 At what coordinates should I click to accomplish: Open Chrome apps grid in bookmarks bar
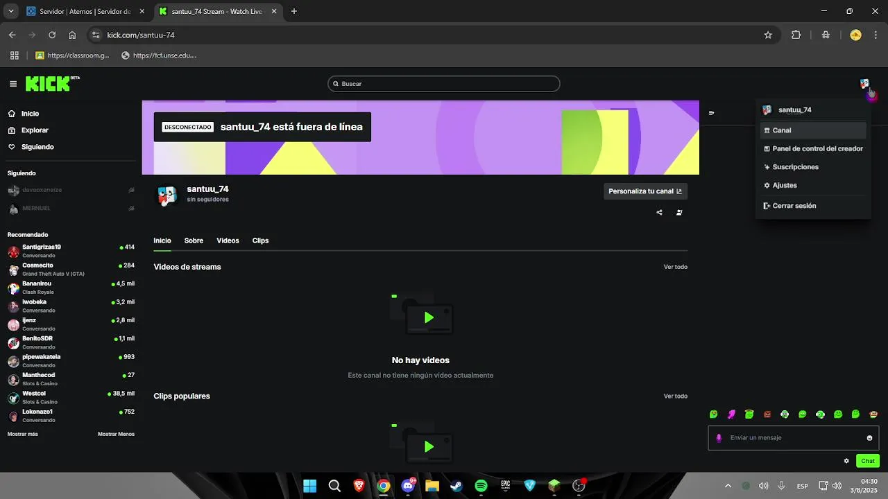tap(15, 55)
